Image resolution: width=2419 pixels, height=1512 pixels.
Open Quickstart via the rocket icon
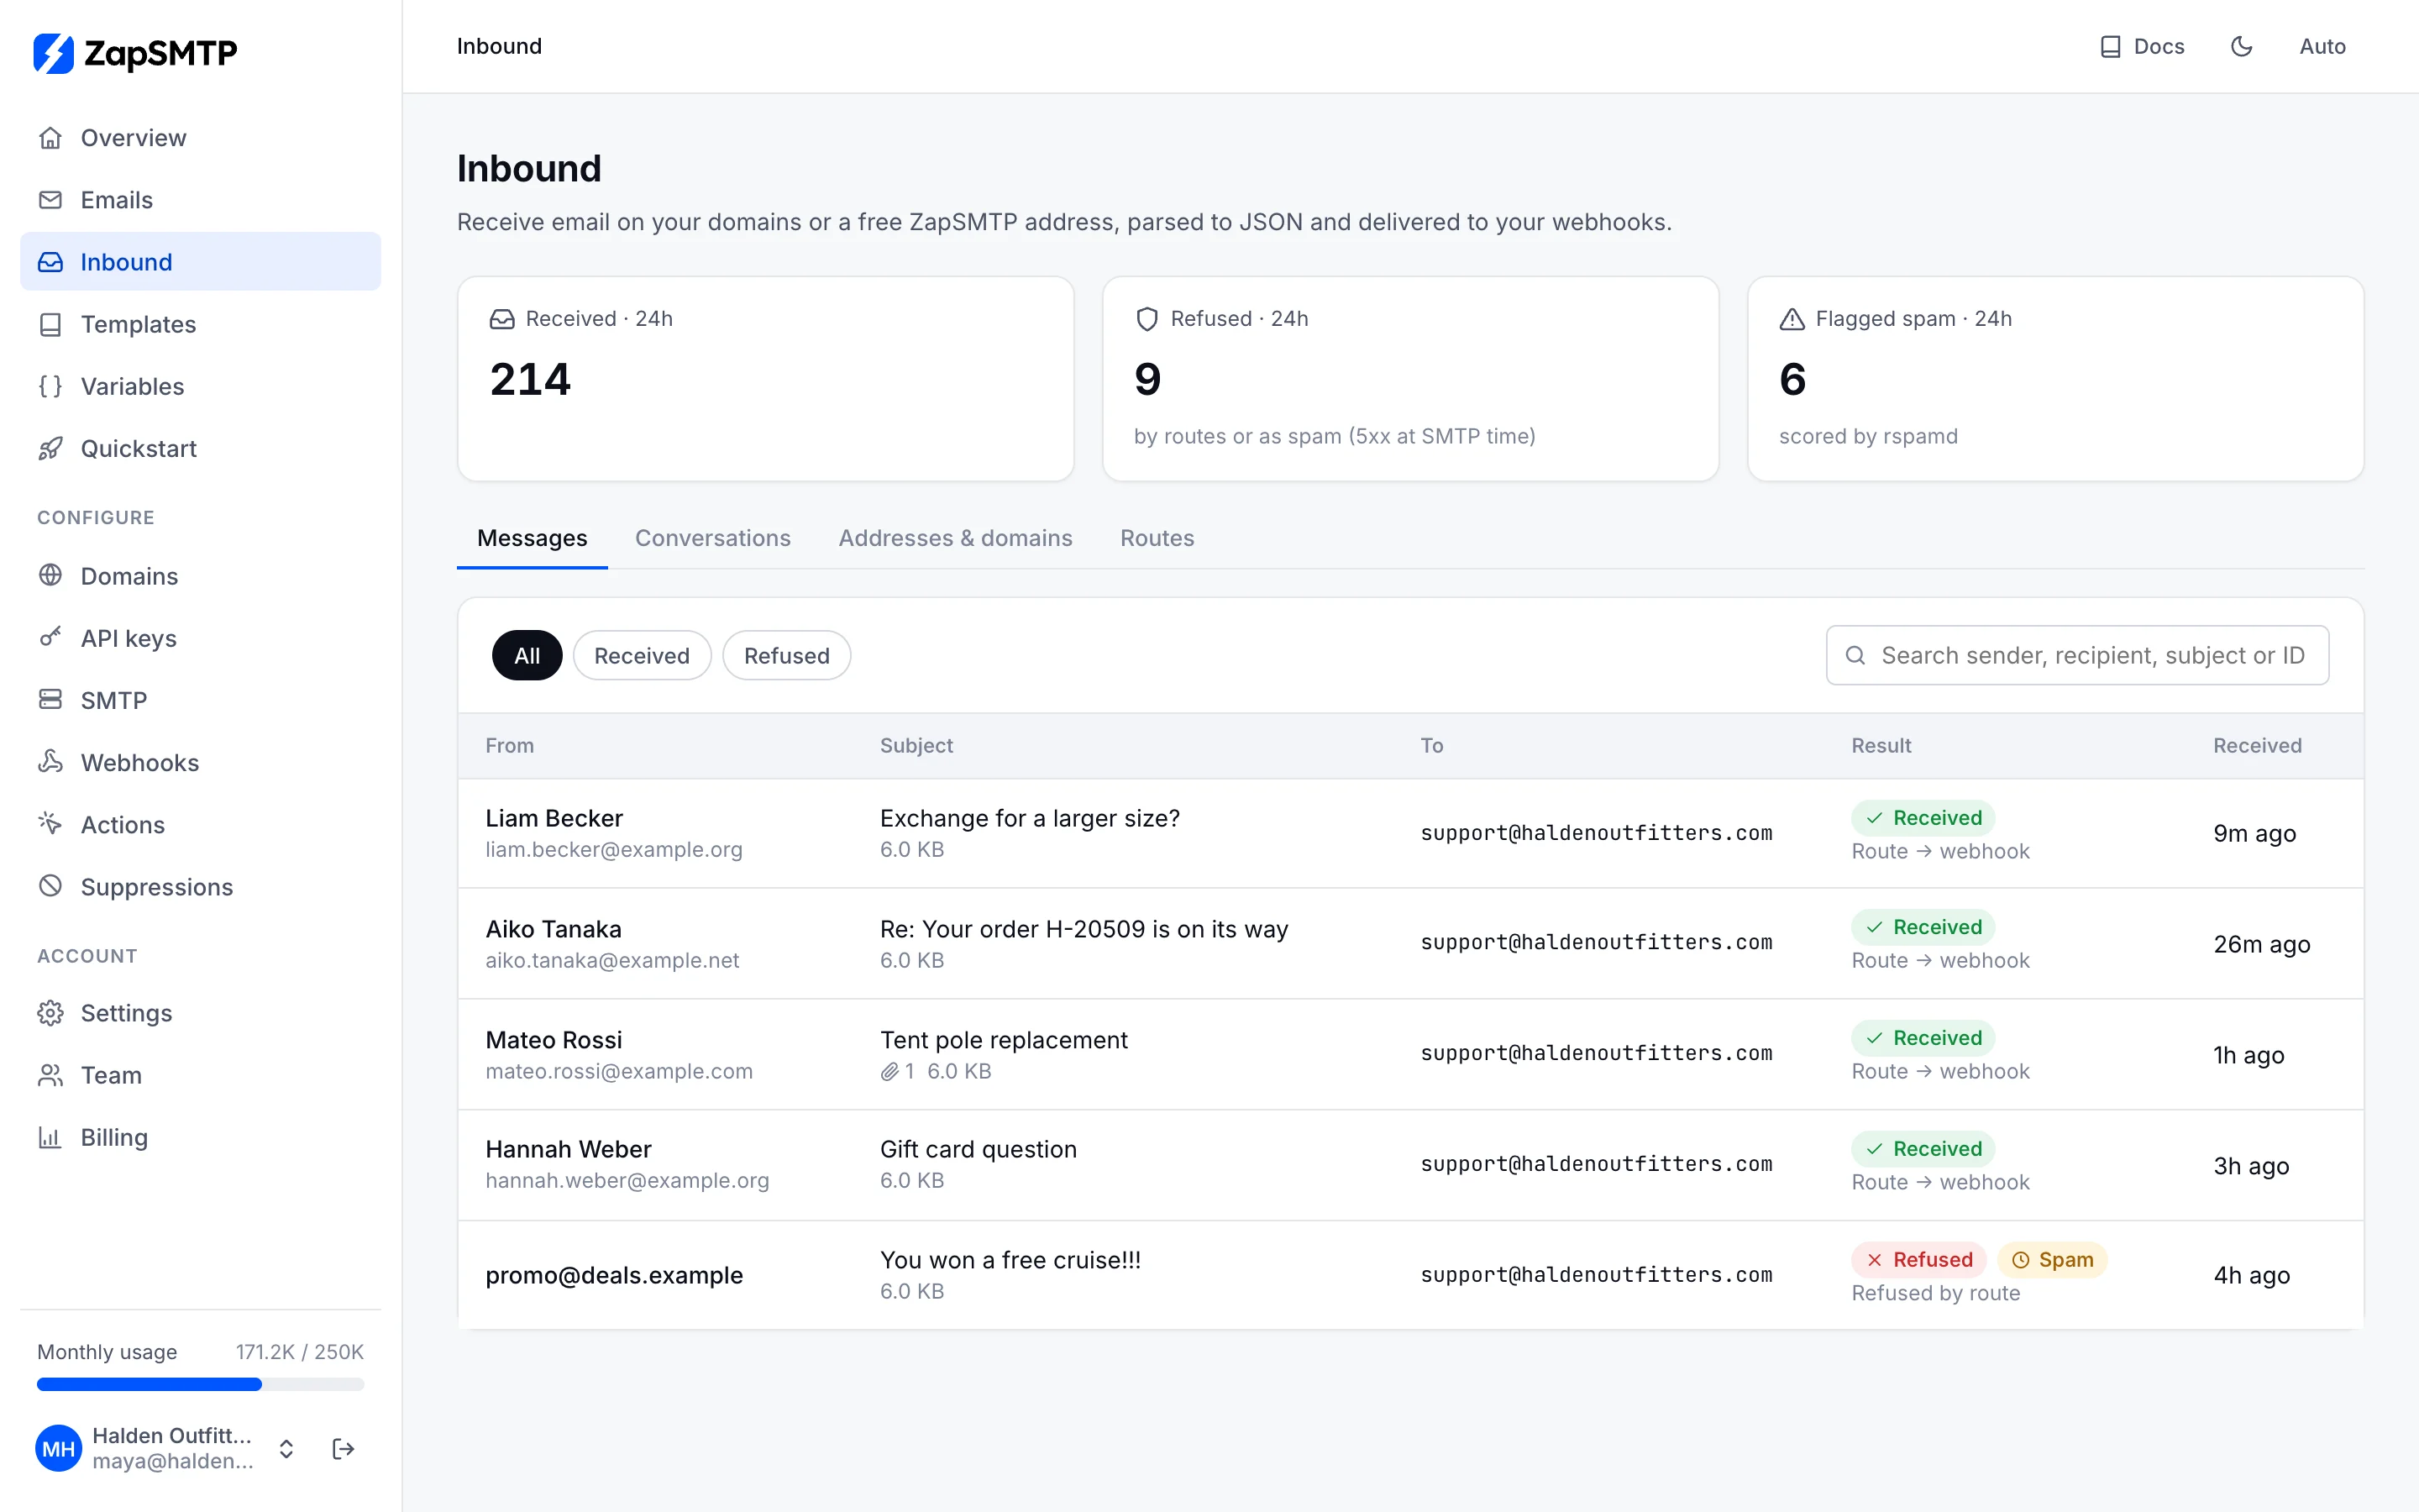tap(50, 448)
